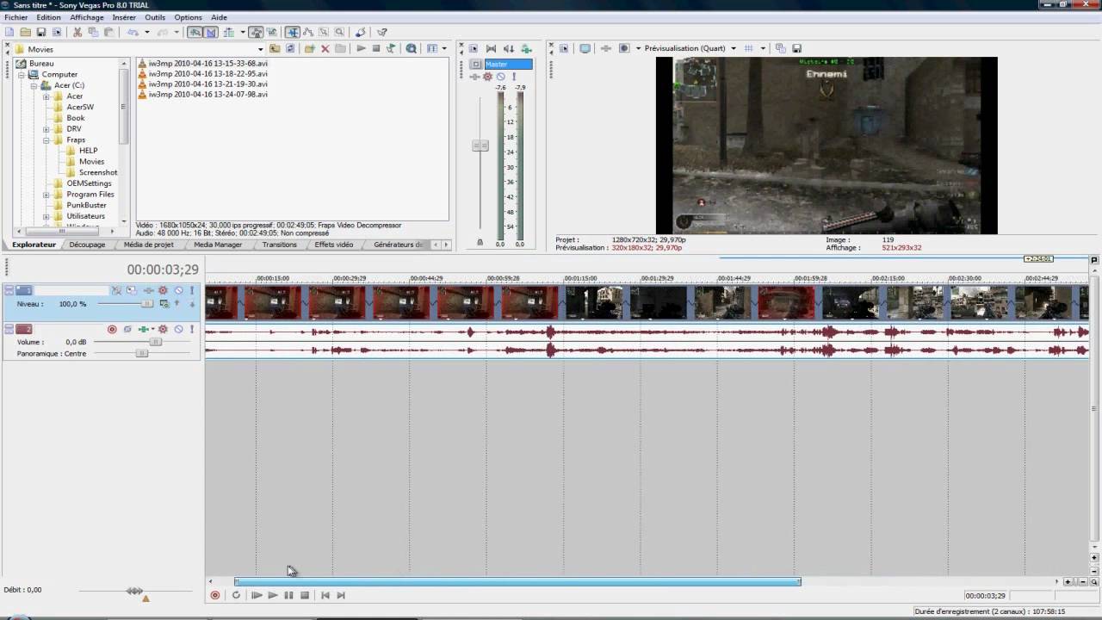
Task: Open the Fichier menu
Action: [16, 17]
